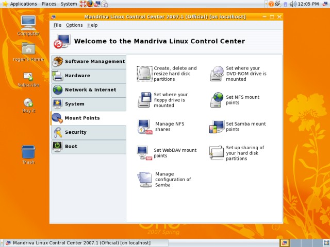Open hard disk partitions manager icon
The image size is (330, 247).
point(145,74)
